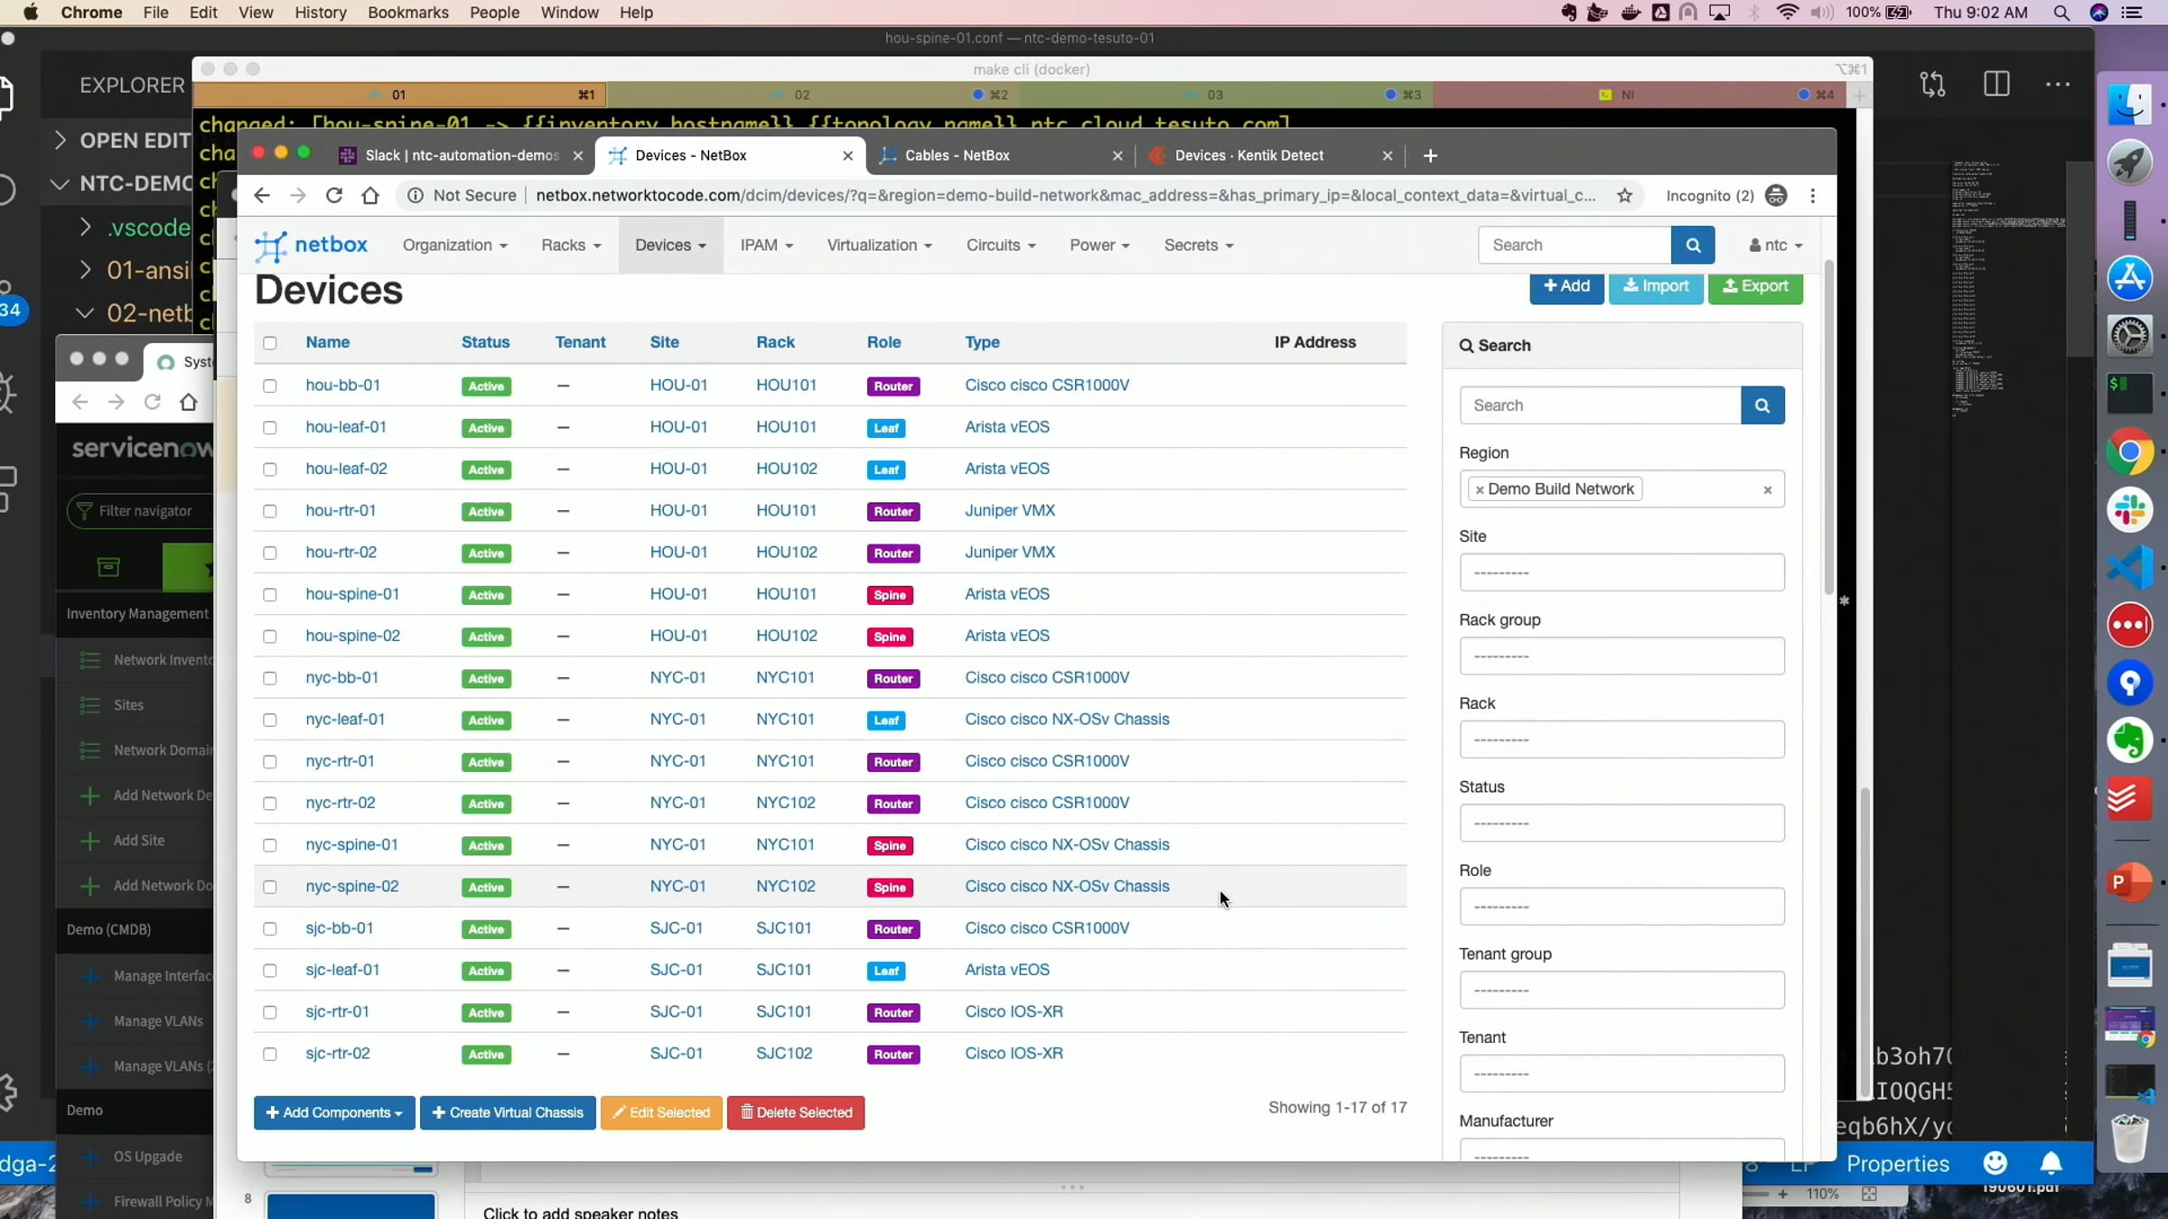Select all devices with the header checkbox
The image size is (2168, 1219).
point(269,343)
